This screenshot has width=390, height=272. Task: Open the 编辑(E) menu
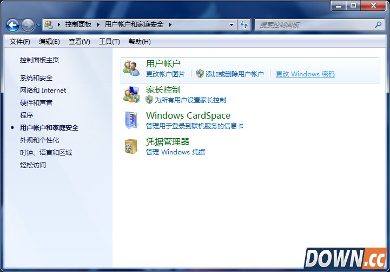pyautogui.click(x=49, y=42)
